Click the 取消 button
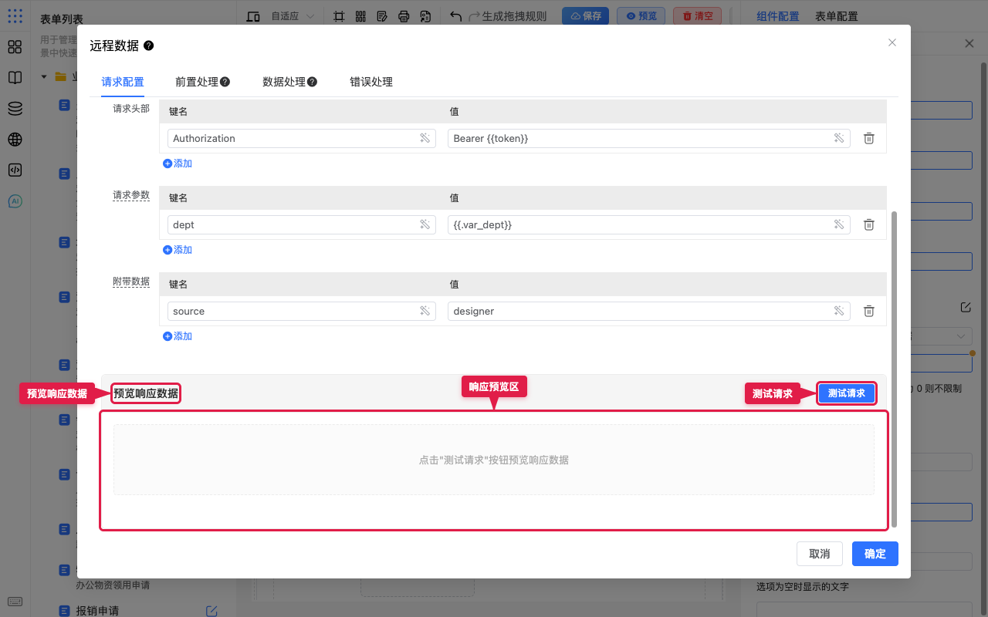 click(820, 554)
